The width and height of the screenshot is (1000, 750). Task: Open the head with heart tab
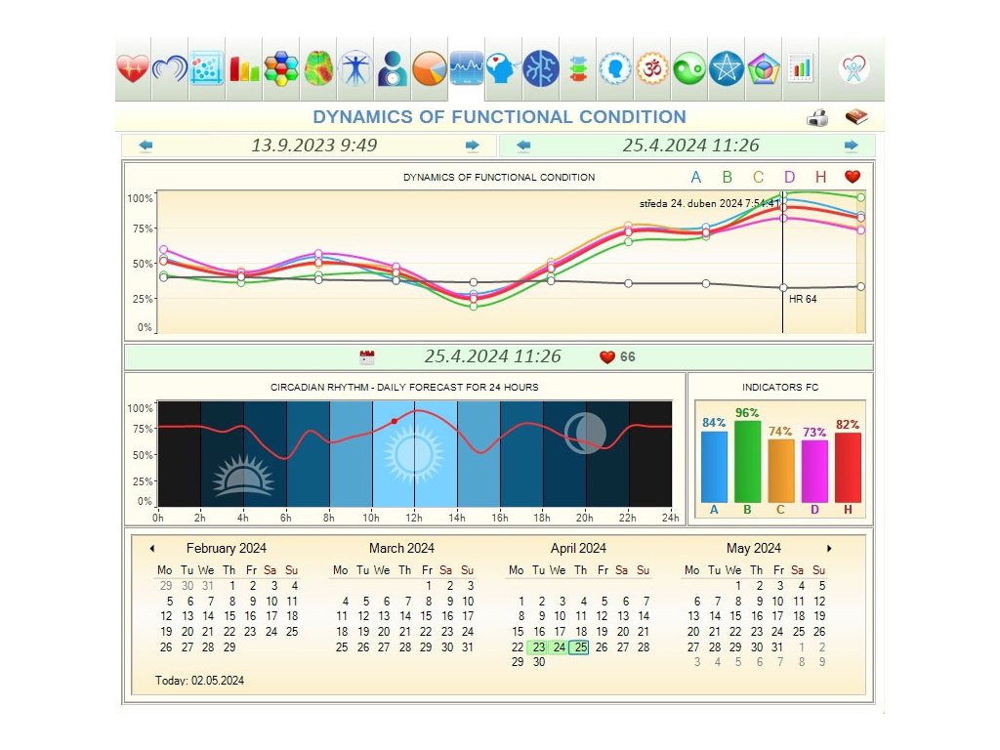pos(503,68)
